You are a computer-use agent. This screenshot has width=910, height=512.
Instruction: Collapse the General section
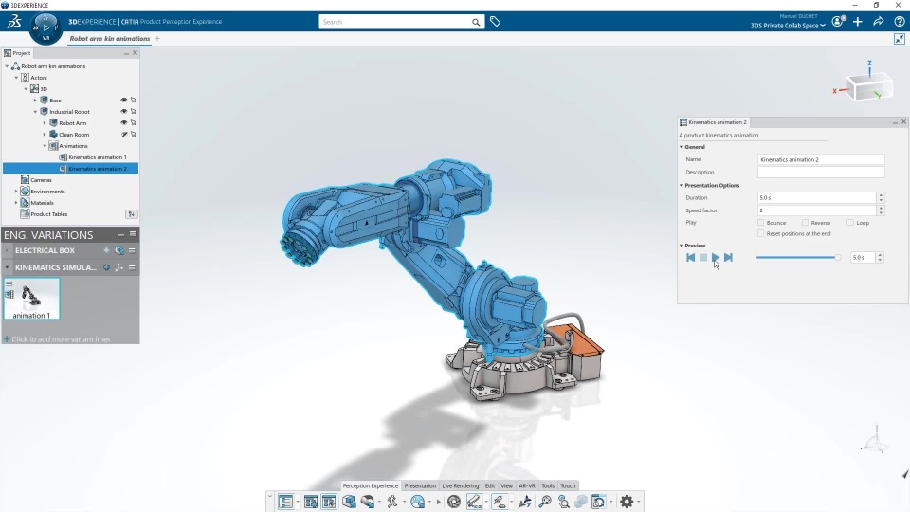[x=682, y=147]
